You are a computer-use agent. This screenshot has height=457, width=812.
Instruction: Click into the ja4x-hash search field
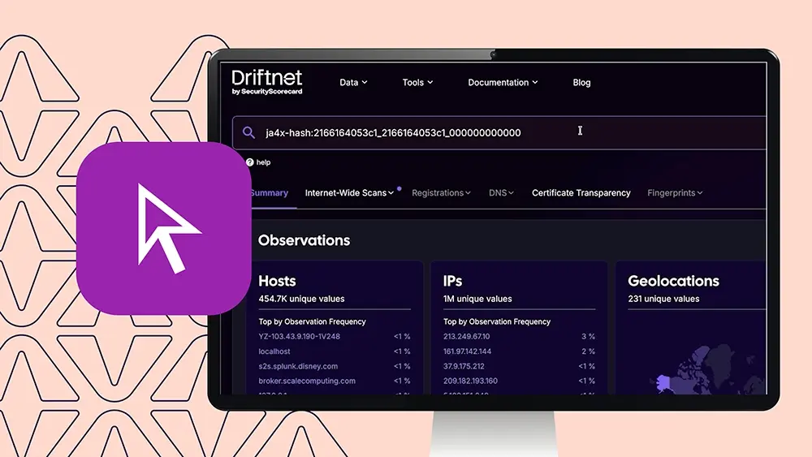(x=499, y=132)
